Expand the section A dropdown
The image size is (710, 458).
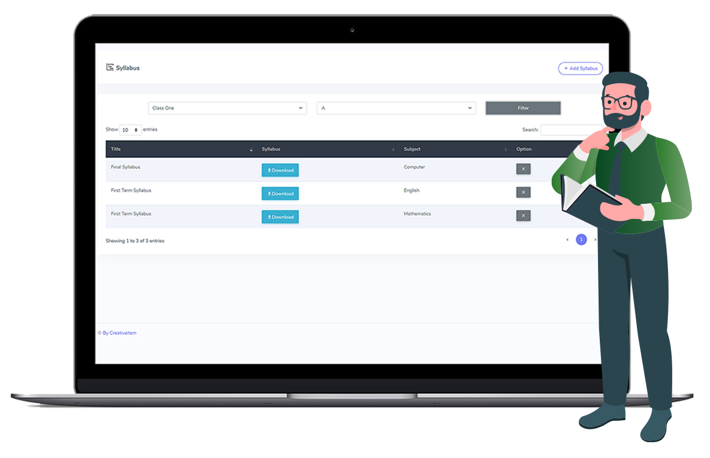point(396,108)
